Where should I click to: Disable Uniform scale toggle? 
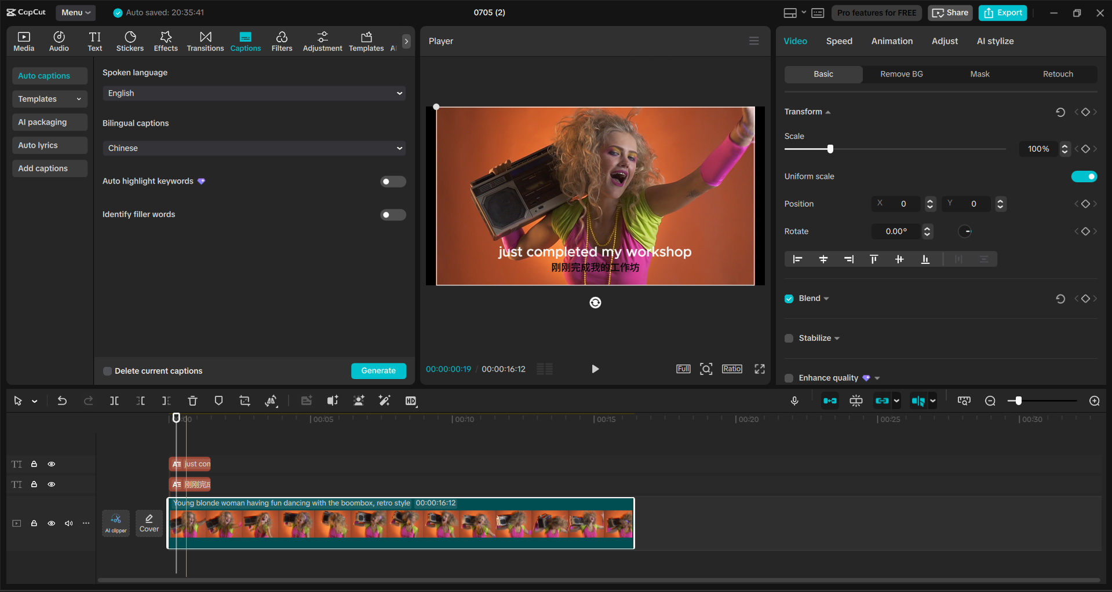tap(1084, 177)
